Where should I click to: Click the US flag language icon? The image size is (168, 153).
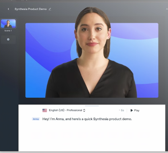coord(45,110)
